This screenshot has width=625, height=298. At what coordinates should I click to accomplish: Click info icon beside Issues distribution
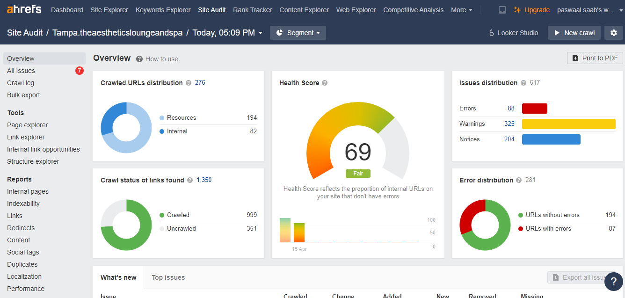pyautogui.click(x=523, y=83)
